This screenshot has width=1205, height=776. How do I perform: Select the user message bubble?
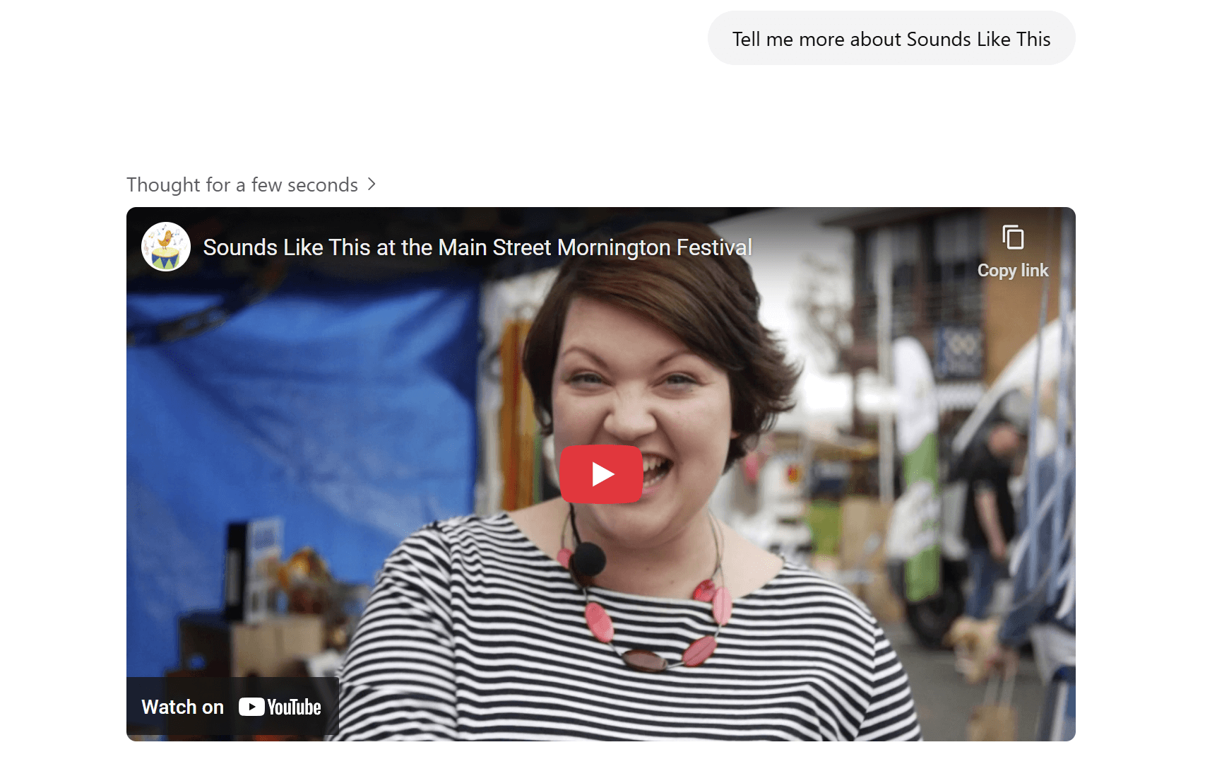click(x=891, y=38)
